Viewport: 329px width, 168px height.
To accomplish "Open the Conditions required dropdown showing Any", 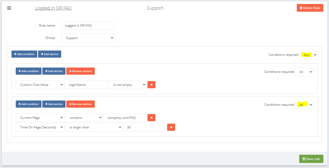I will 309,55.
